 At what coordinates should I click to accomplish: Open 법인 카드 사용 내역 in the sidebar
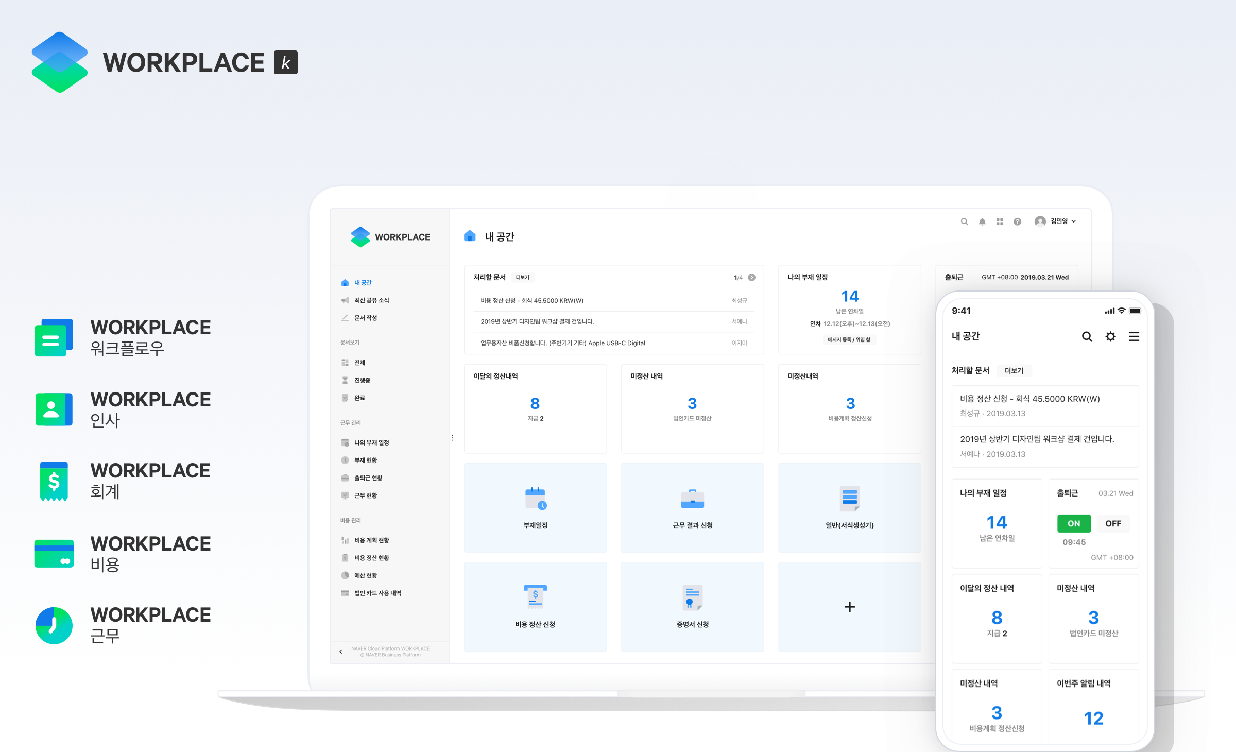(x=371, y=593)
